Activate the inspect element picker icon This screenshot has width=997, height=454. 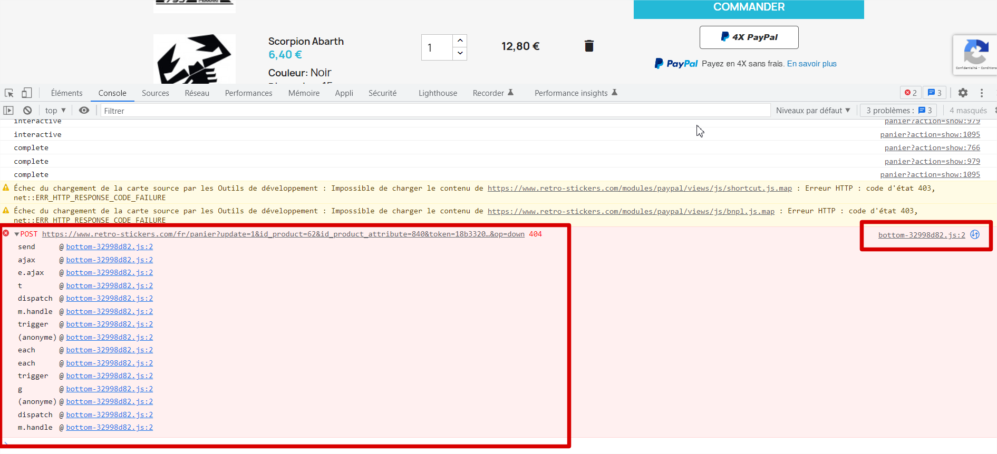point(9,93)
